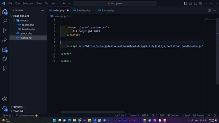The height and width of the screenshot is (123, 219).
Task: Open the Manage settings gear icon
Action: (x=4, y=108)
